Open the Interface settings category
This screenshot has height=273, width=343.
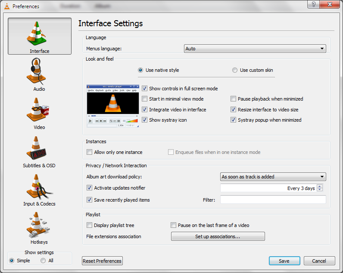40,36
